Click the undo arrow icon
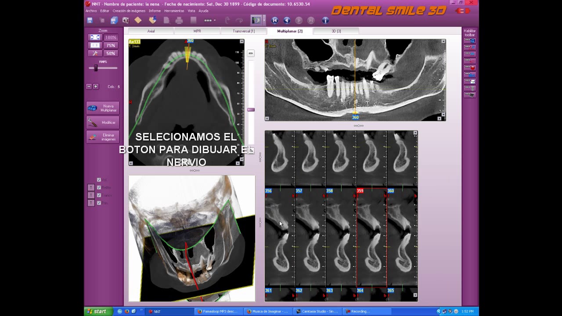 coord(227,20)
